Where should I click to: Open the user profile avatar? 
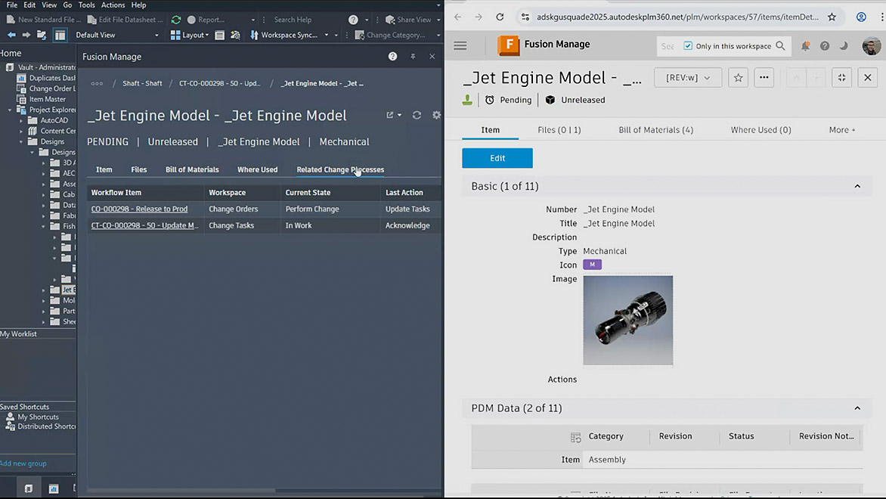tap(872, 46)
